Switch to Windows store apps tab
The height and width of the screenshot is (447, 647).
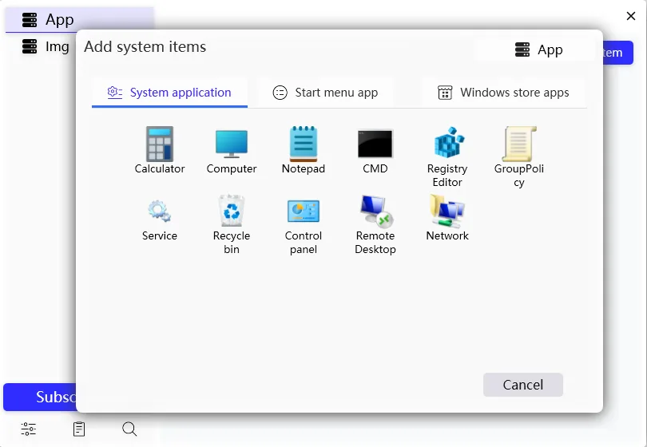(504, 93)
